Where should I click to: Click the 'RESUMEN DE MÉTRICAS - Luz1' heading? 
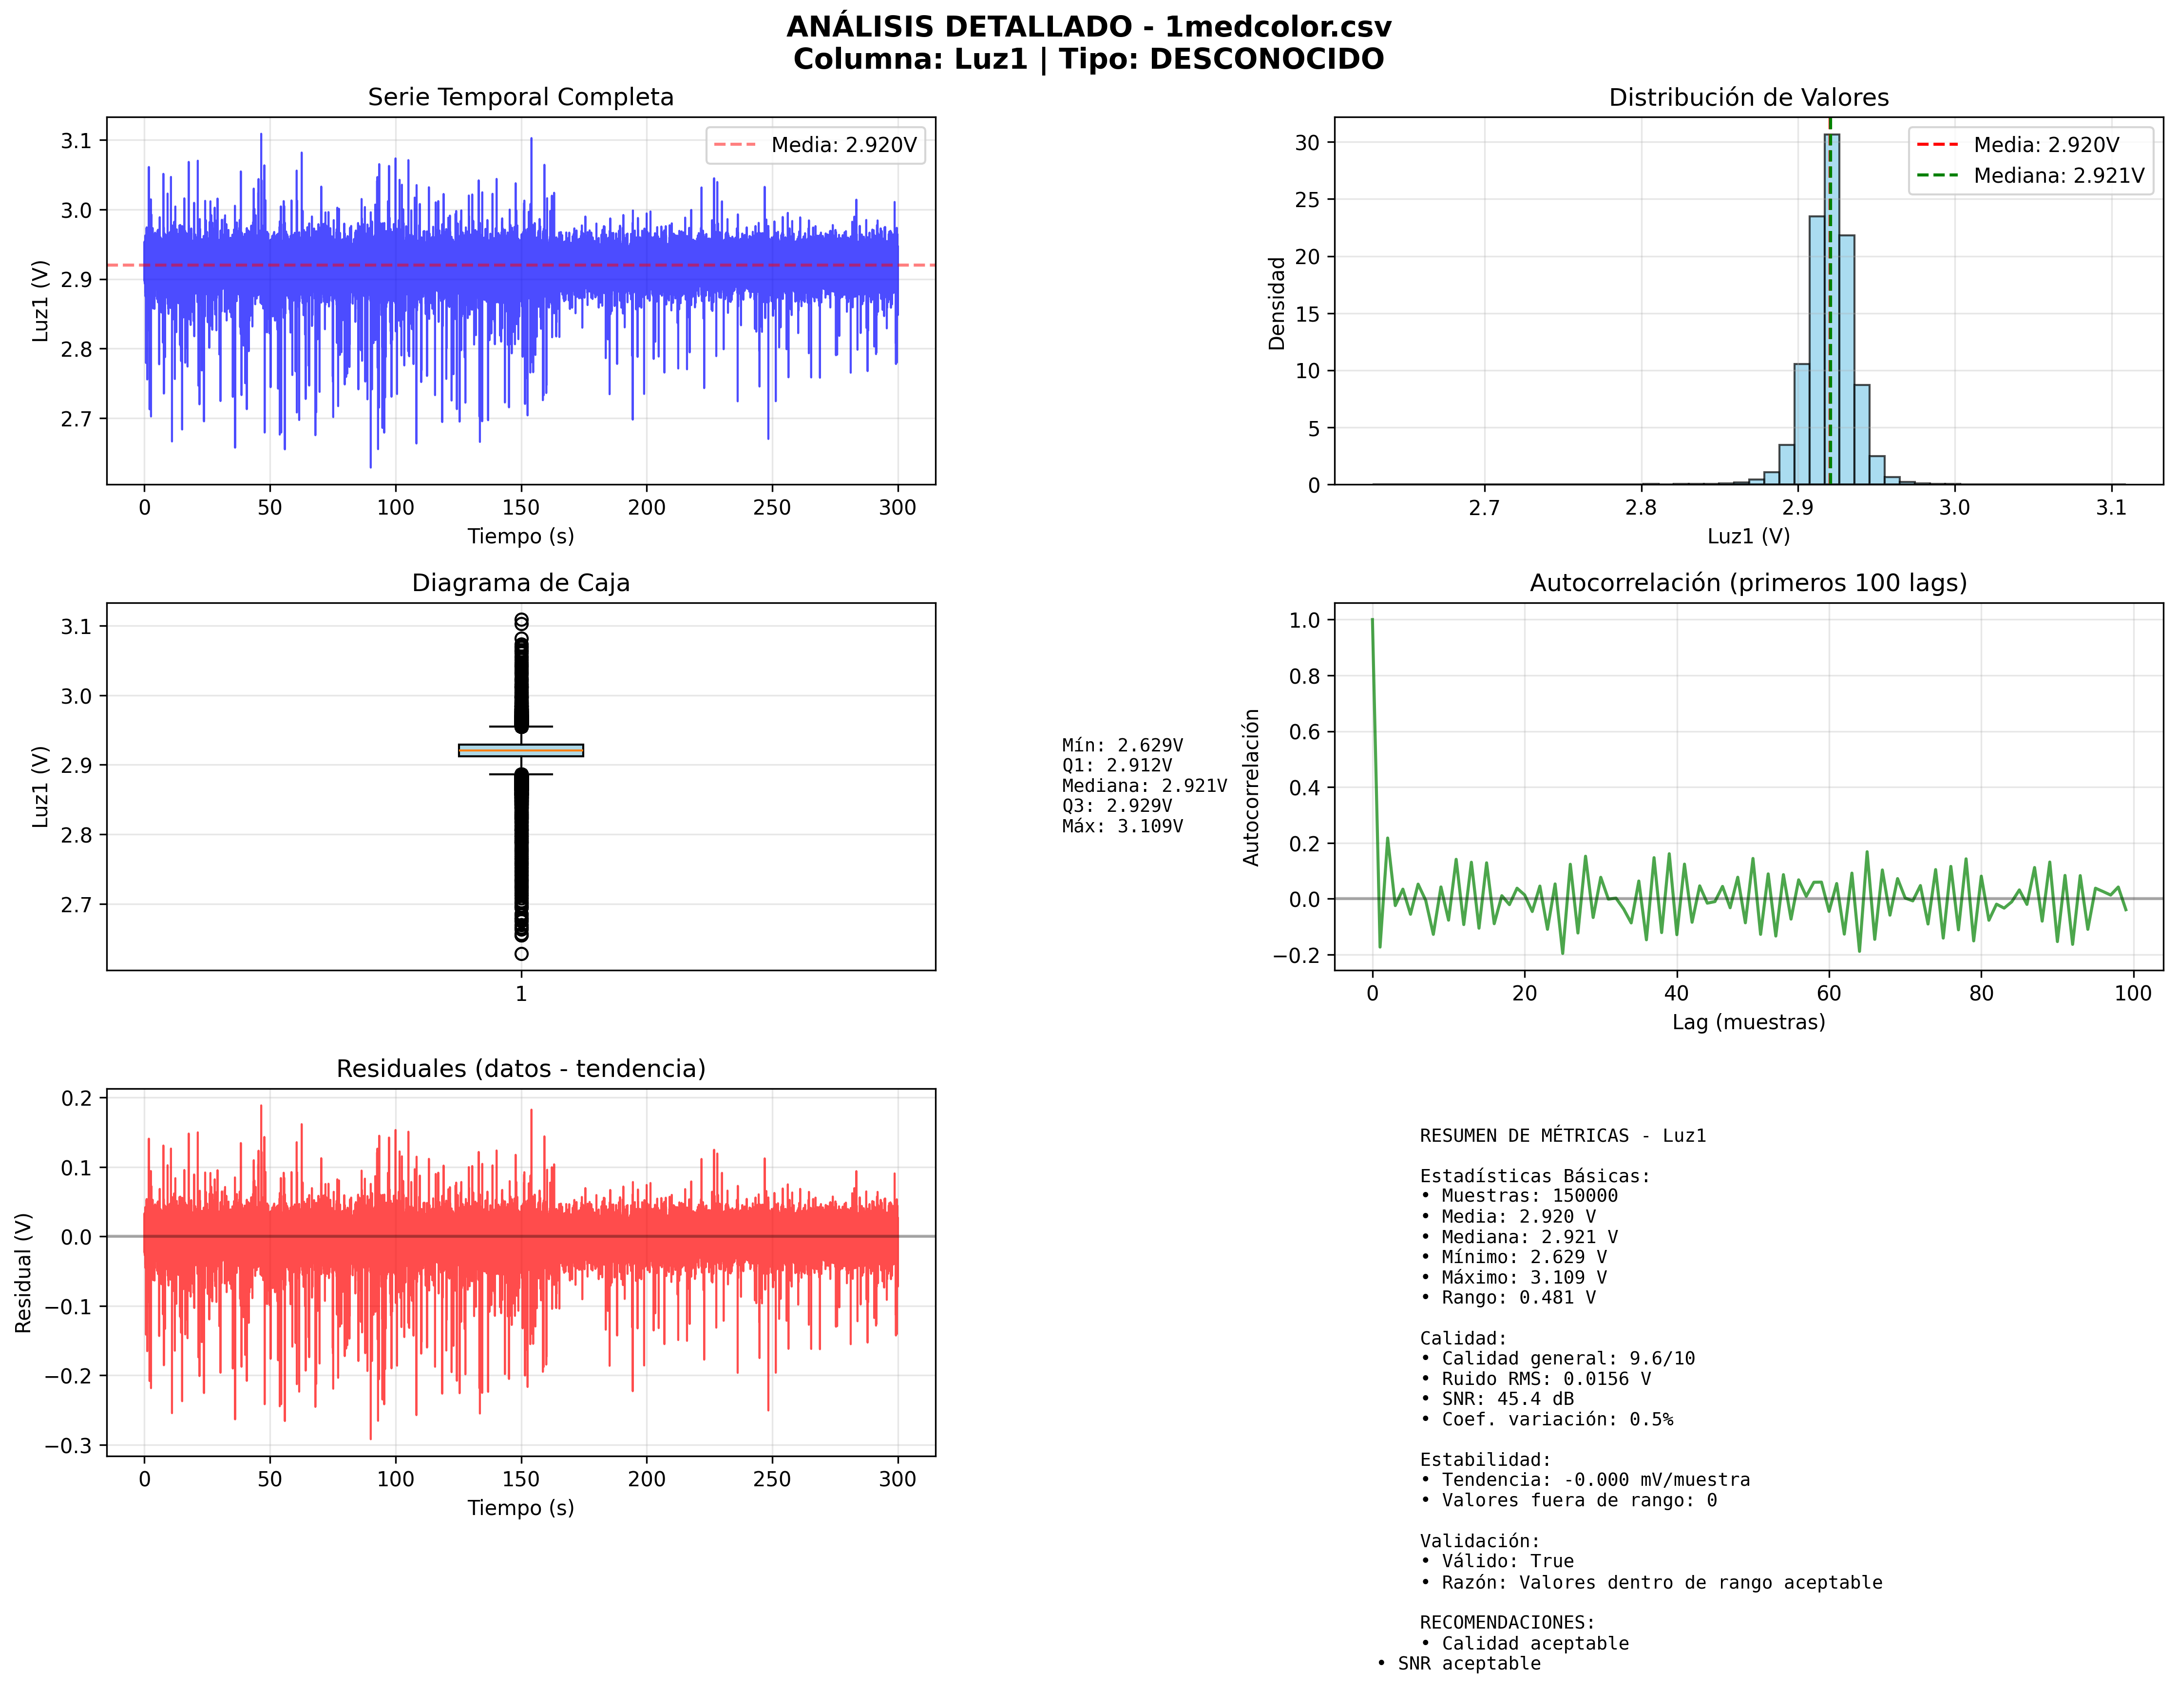(1562, 1135)
